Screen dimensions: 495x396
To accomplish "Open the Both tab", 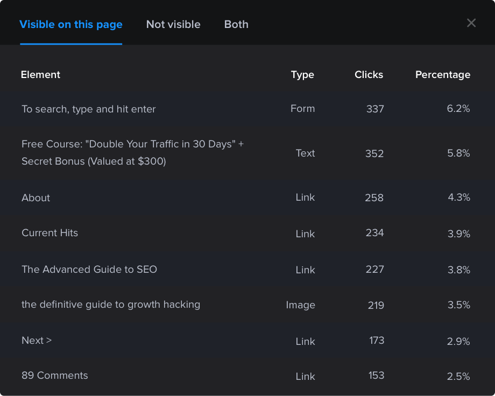I will pyautogui.click(x=236, y=24).
